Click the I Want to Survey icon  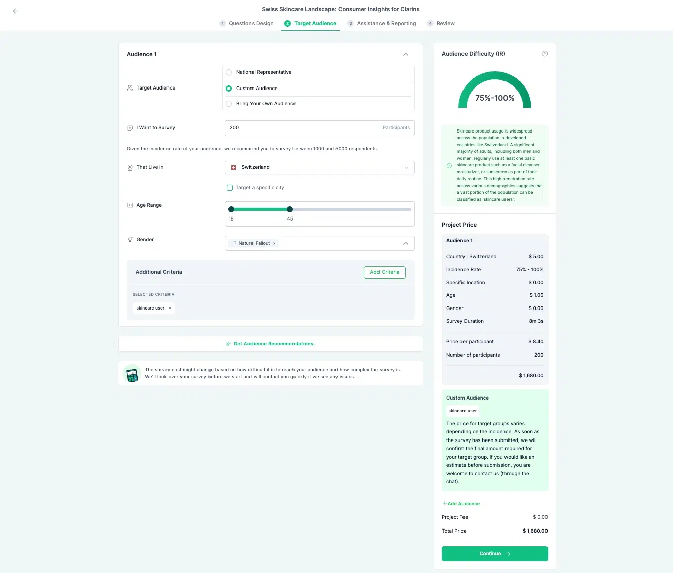(x=130, y=128)
